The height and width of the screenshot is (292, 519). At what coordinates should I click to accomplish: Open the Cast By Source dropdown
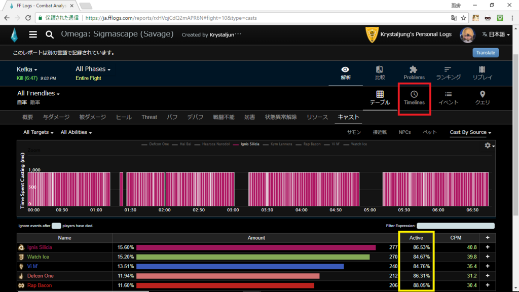click(x=470, y=132)
